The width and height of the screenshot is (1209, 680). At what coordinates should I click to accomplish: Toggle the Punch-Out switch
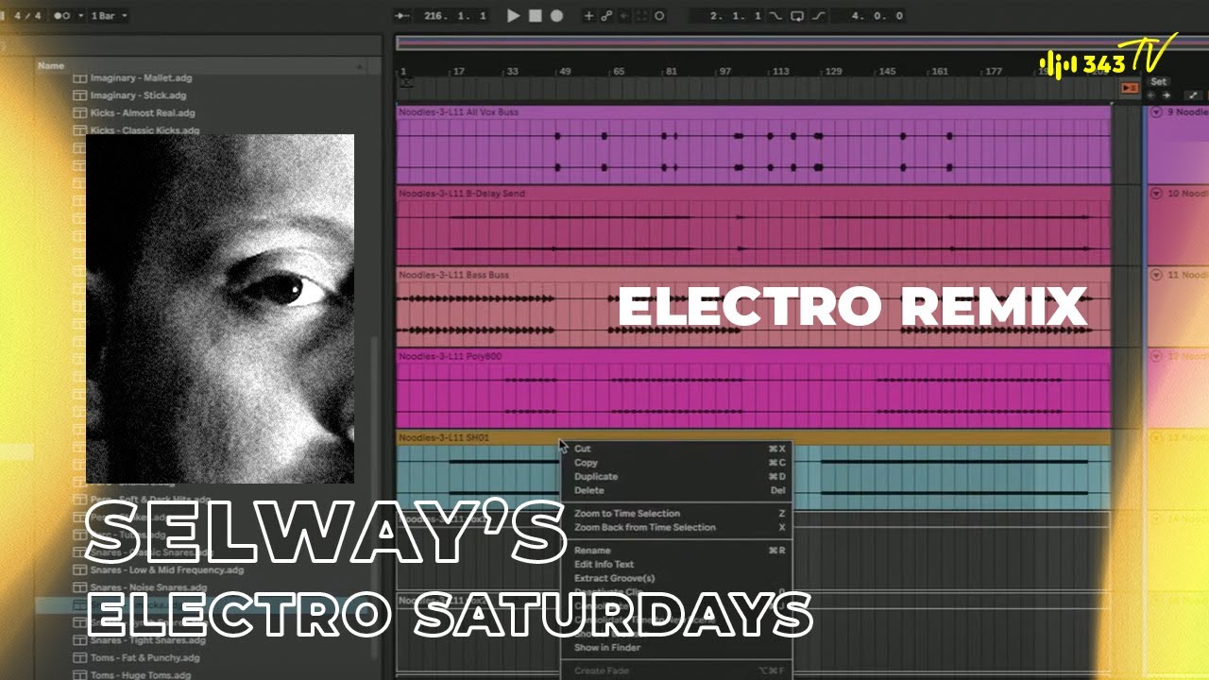click(818, 16)
